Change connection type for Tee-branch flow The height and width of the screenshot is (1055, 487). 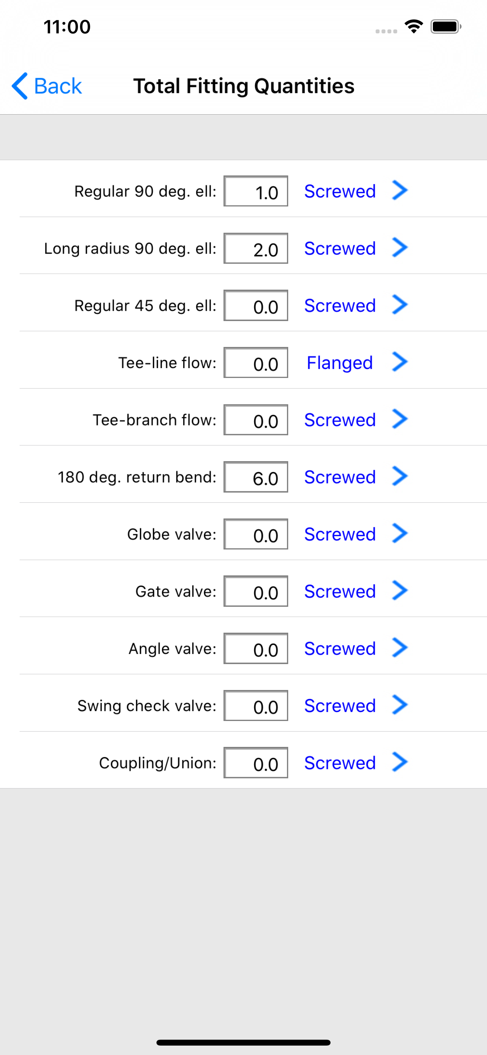[x=340, y=420]
